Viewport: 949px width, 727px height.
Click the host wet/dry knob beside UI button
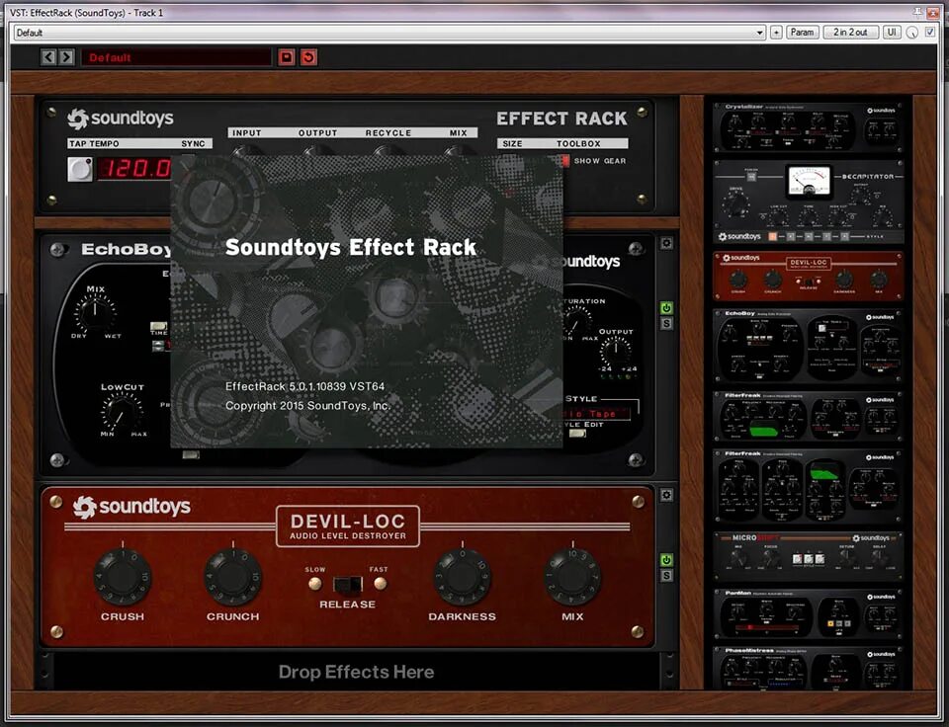[x=912, y=33]
